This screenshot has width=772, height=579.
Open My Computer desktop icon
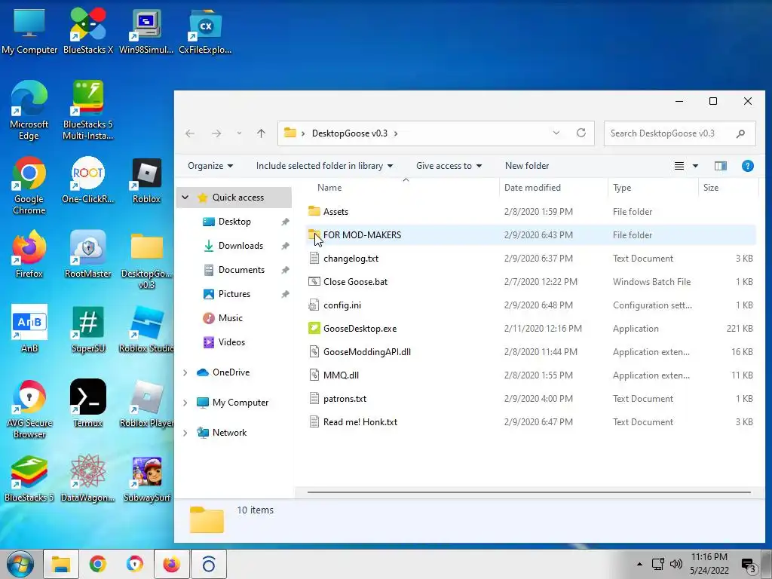click(29, 31)
